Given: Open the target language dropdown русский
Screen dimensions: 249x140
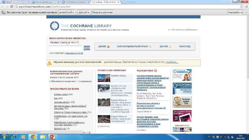Looking at the screenshot, I should [x=84, y=12].
